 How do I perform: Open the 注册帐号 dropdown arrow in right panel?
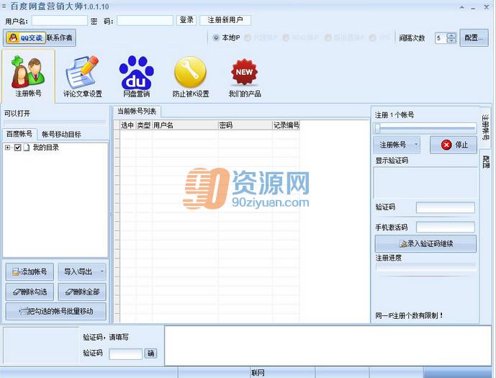[416, 145]
